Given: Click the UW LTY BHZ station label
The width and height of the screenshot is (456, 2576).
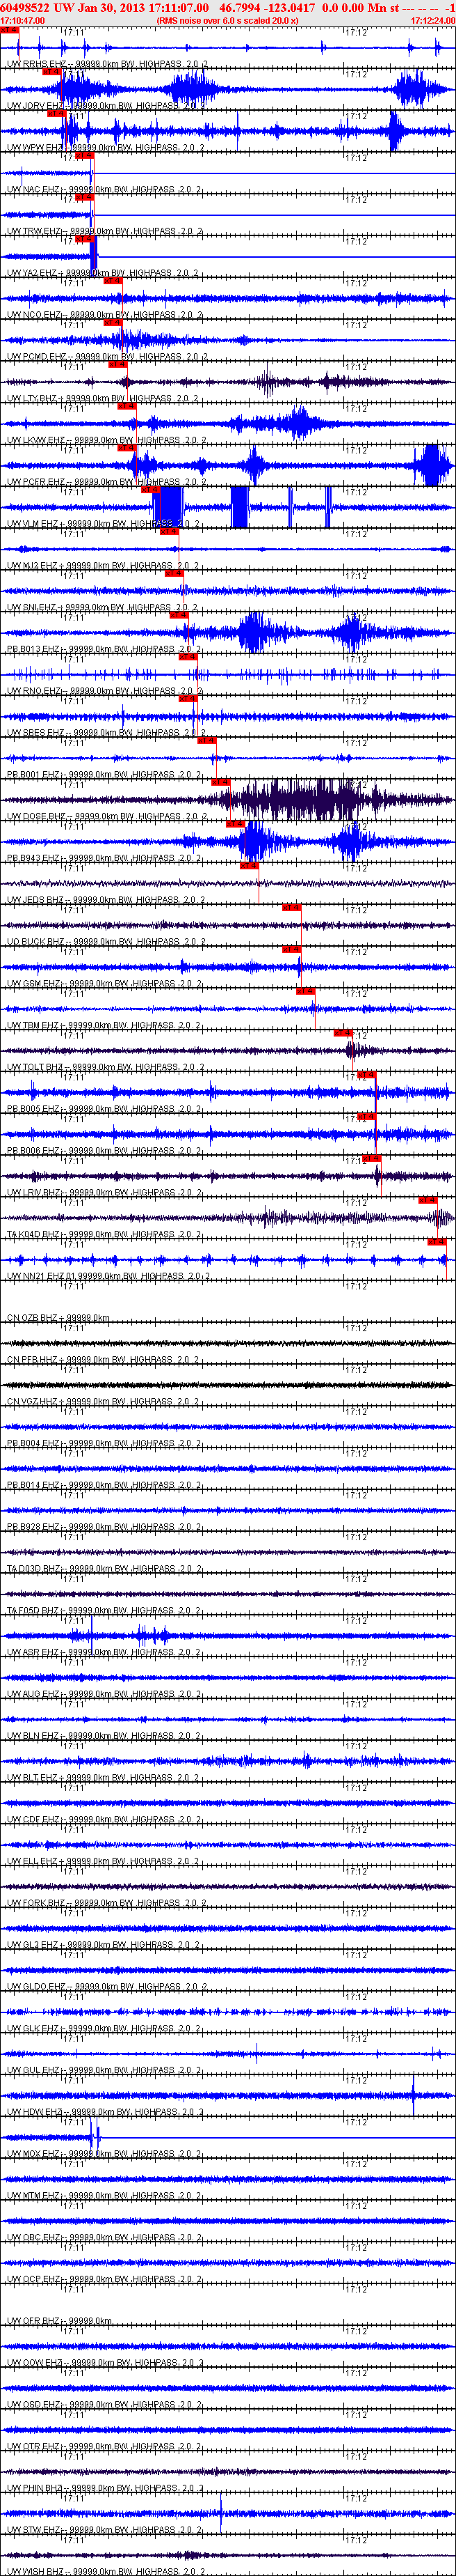Looking at the screenshot, I should (105, 399).
